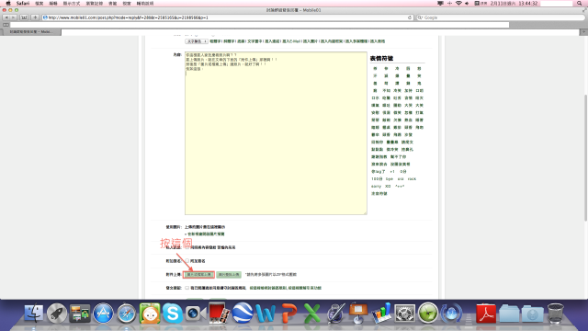Image resolution: width=588 pixels, height=331 pixels.
Task: Open the reading list icon in bookmarks bar
Action: click(6, 25)
